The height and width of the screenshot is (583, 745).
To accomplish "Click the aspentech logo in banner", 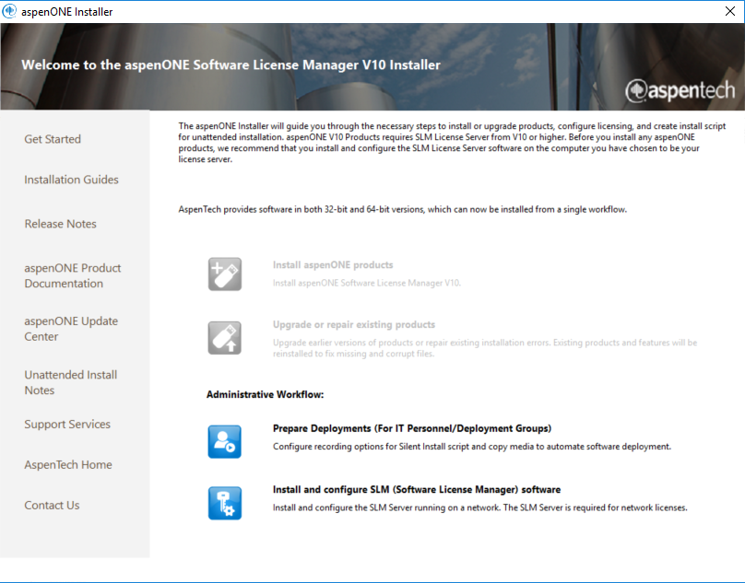I will click(680, 90).
